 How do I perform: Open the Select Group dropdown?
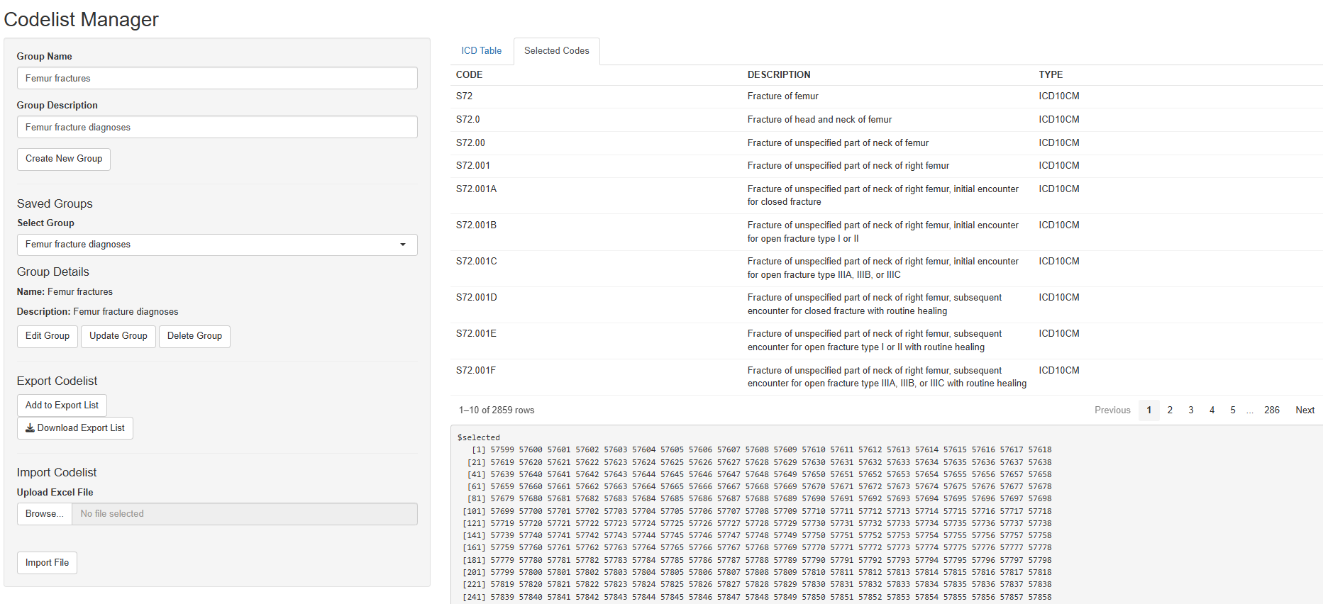coord(217,245)
